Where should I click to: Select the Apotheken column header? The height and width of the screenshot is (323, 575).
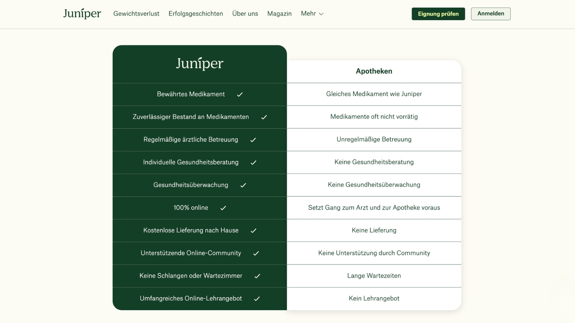[374, 71]
